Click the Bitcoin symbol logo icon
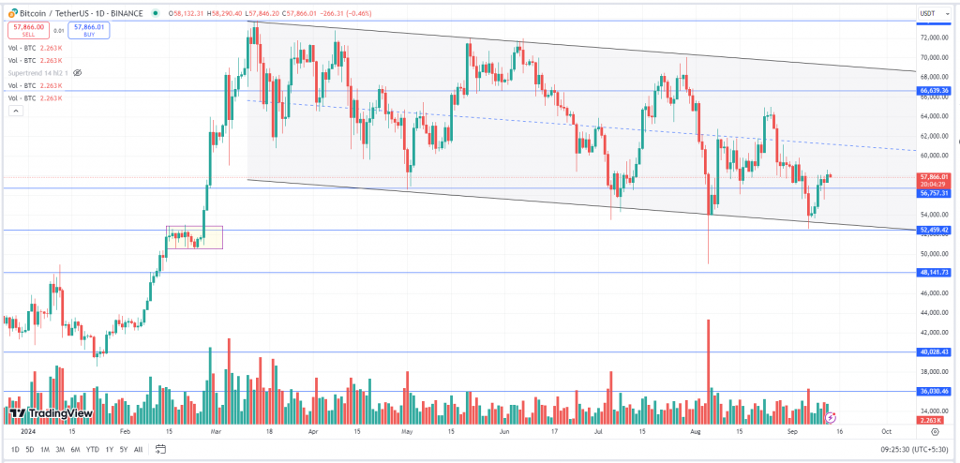 click(x=12, y=13)
